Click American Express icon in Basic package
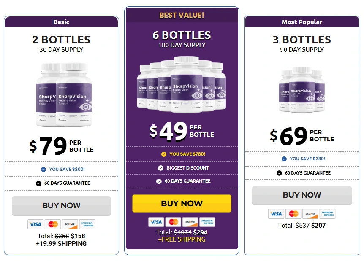This screenshot has width=364, height=261. (x=87, y=224)
